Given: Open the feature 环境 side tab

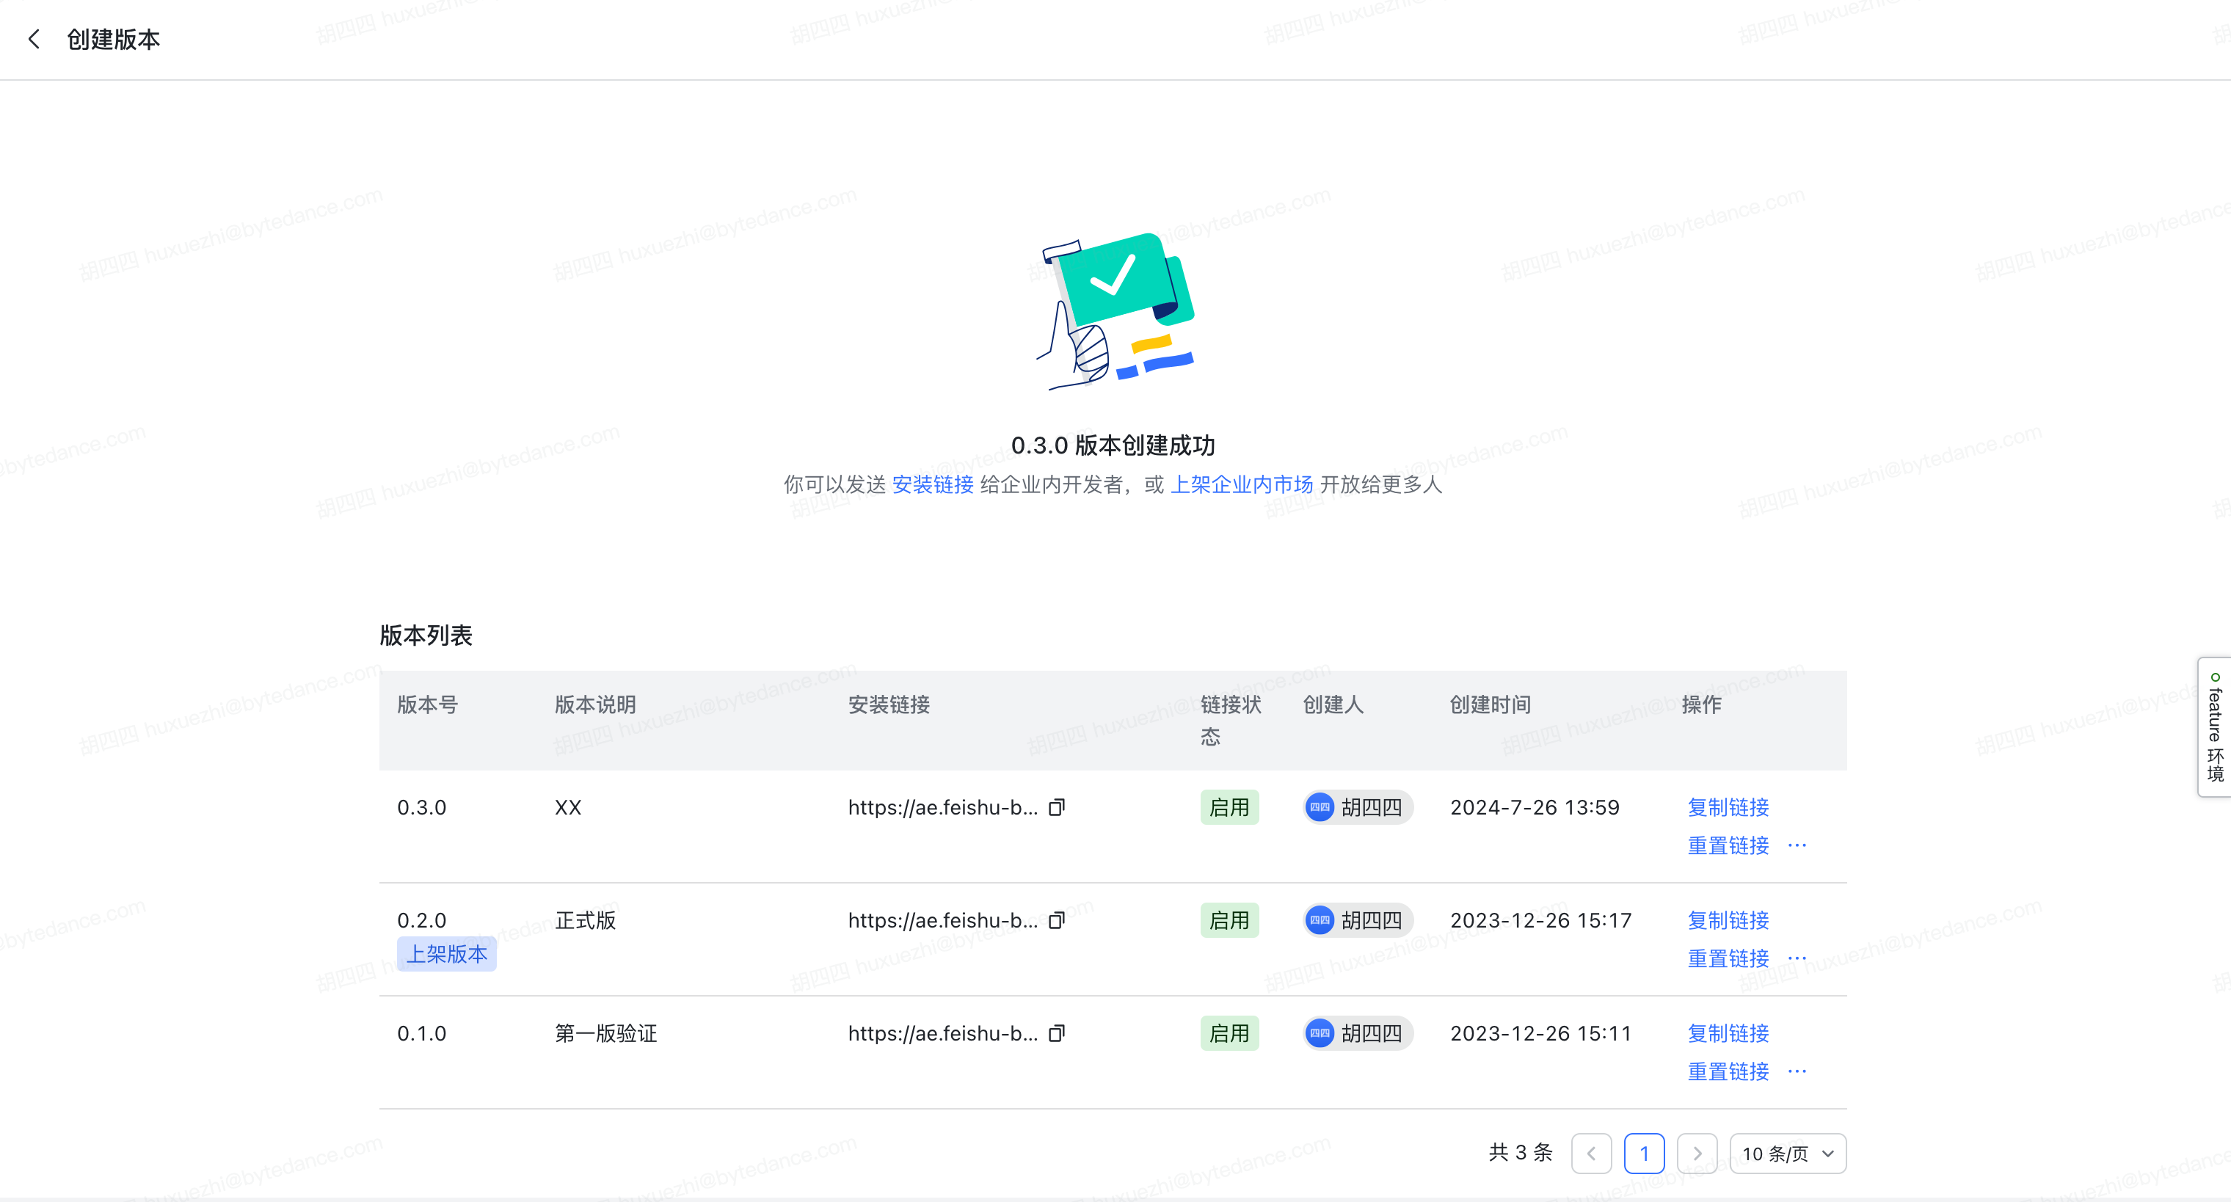Looking at the screenshot, I should (2215, 727).
